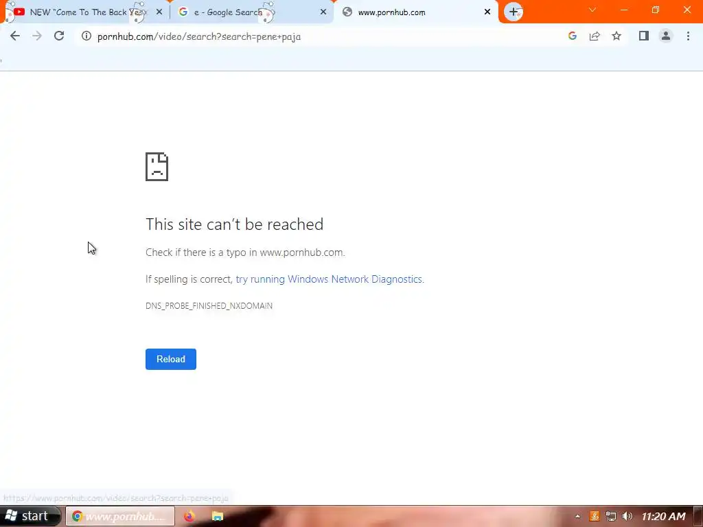Click the orange tray application icon
Viewport: 703px width, 527px height.
coord(595,516)
